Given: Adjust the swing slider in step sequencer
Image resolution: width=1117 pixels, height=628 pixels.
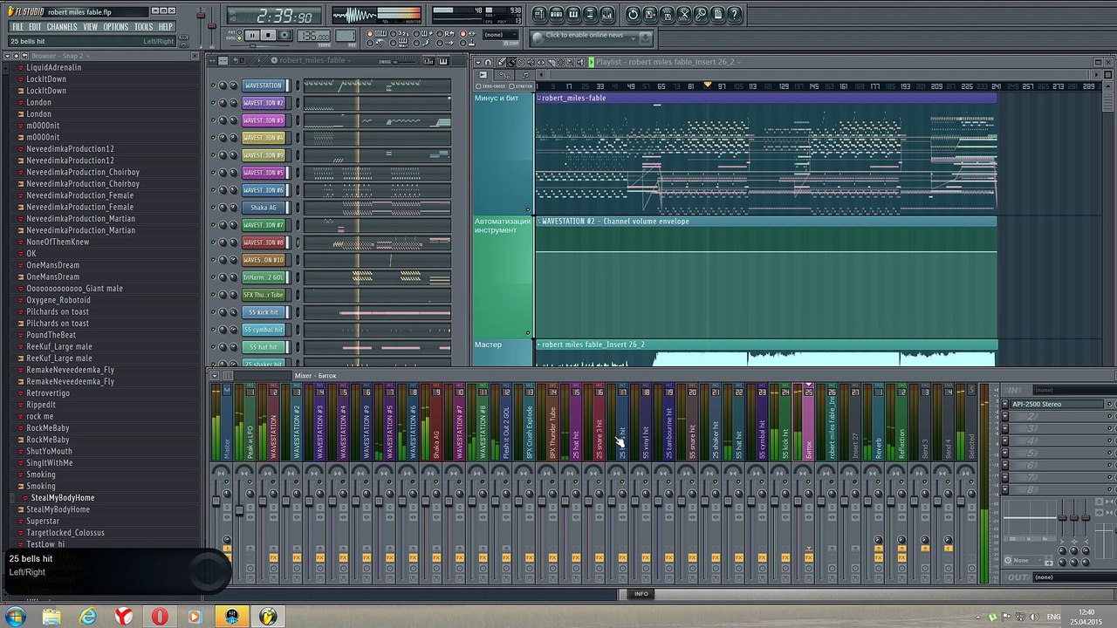Looking at the screenshot, I should tap(405, 62).
